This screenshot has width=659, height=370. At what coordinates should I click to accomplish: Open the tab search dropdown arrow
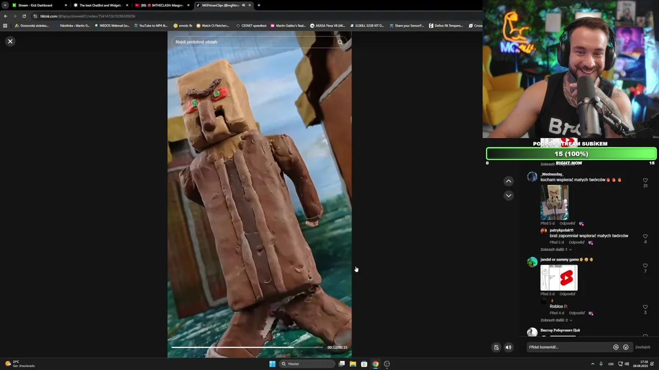pyautogui.click(x=5, y=5)
